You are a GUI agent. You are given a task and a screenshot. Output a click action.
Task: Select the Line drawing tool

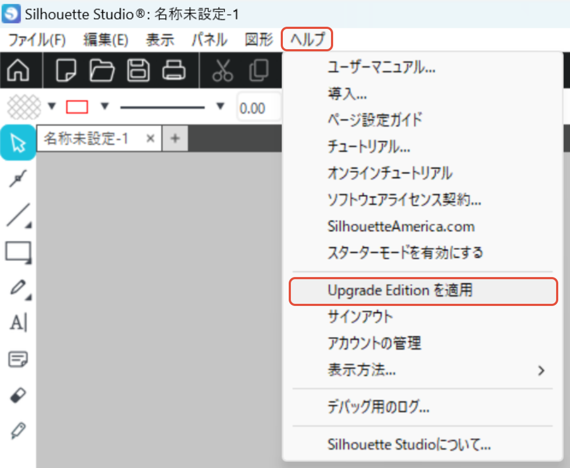coord(19,215)
